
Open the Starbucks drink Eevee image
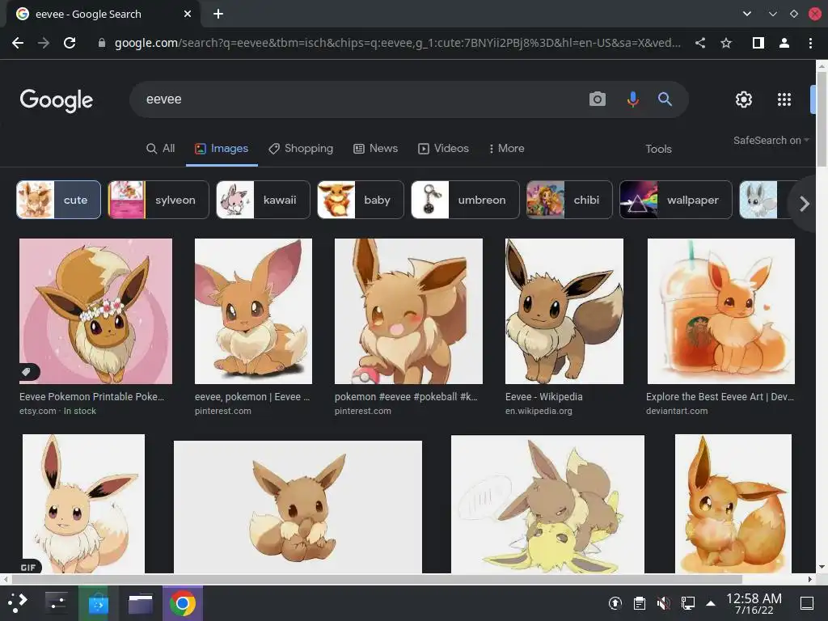tap(720, 311)
